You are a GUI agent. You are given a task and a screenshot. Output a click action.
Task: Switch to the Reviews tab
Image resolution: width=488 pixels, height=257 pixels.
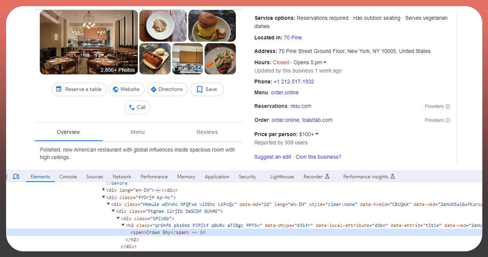pos(207,132)
